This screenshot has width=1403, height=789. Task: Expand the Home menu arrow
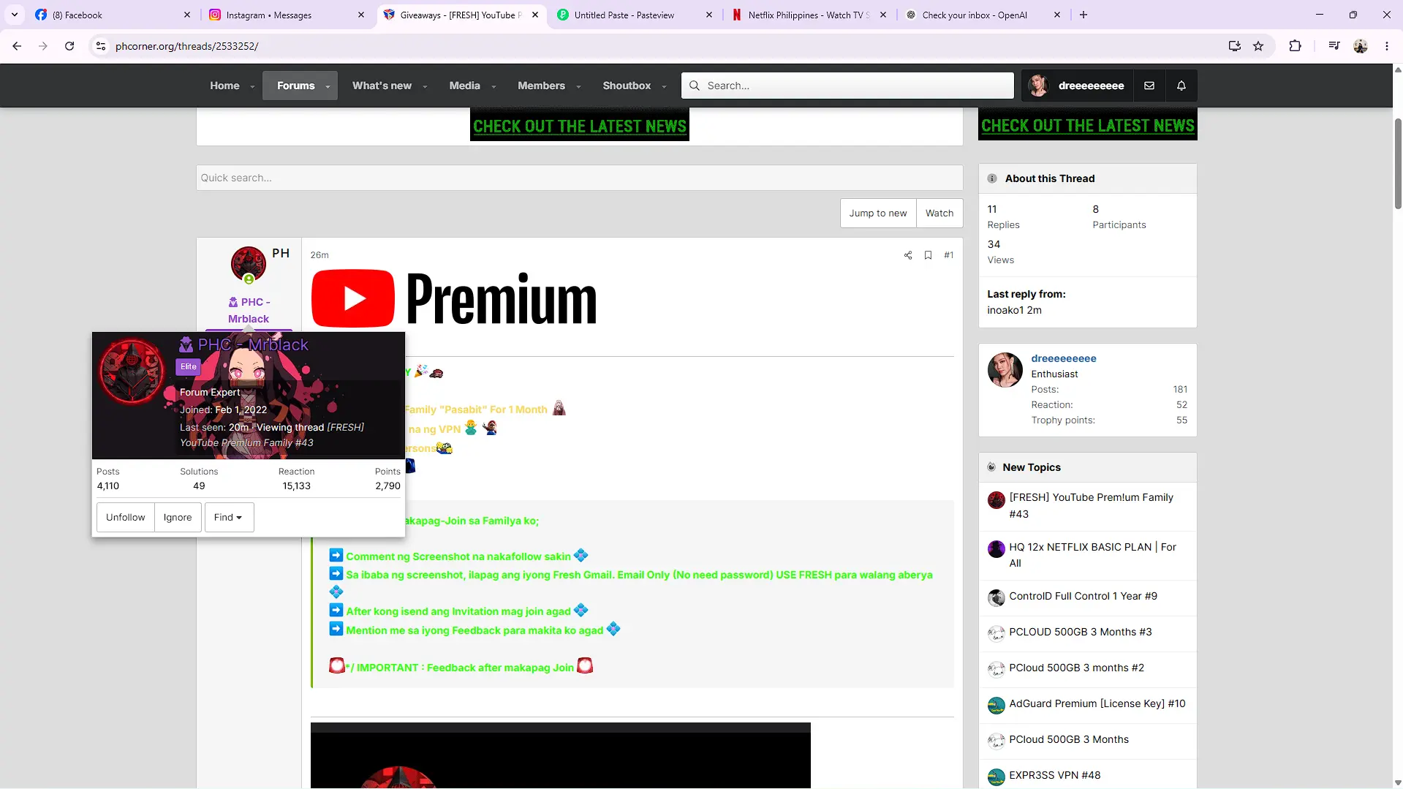click(x=252, y=86)
